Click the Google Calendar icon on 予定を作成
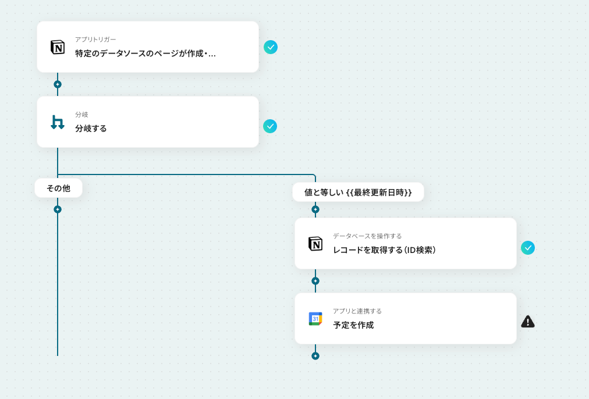The image size is (589, 399). pos(315,319)
